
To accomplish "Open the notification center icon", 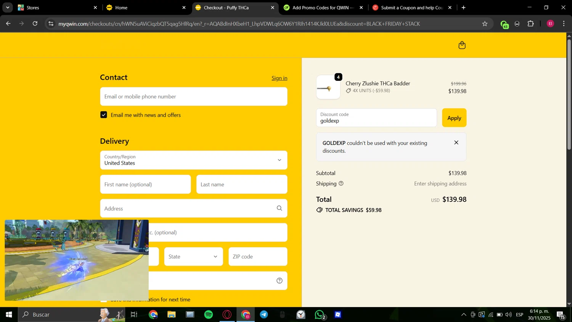I will pos(561,315).
